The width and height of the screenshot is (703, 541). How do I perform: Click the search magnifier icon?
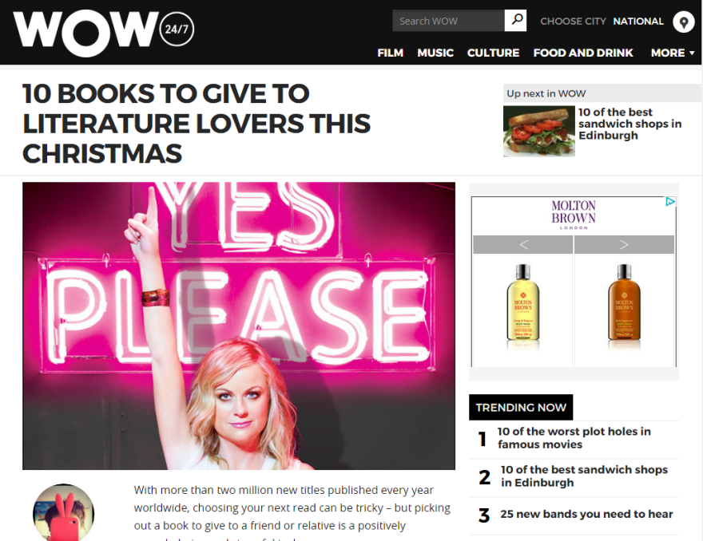coord(515,21)
